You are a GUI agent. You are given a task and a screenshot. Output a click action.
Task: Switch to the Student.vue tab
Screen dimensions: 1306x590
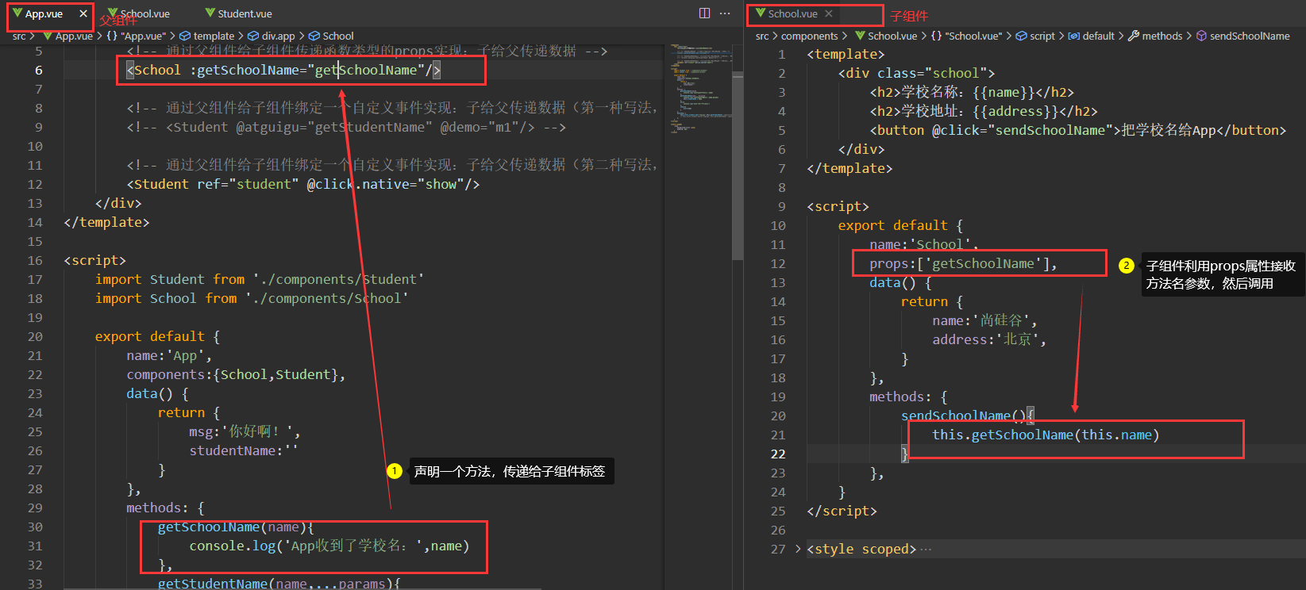click(238, 13)
